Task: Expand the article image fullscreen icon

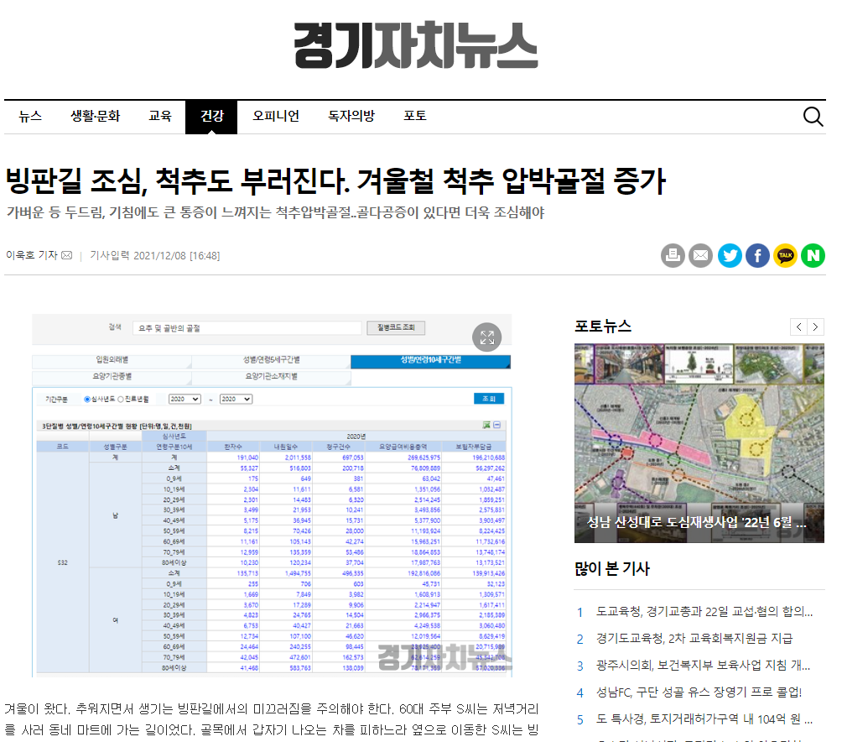Action: point(486,337)
